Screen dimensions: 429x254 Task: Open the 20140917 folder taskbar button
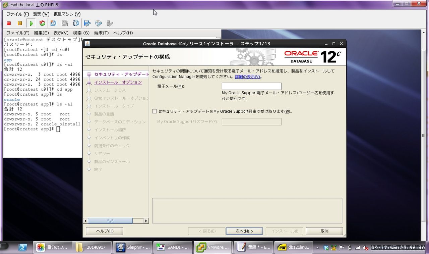click(x=92, y=247)
